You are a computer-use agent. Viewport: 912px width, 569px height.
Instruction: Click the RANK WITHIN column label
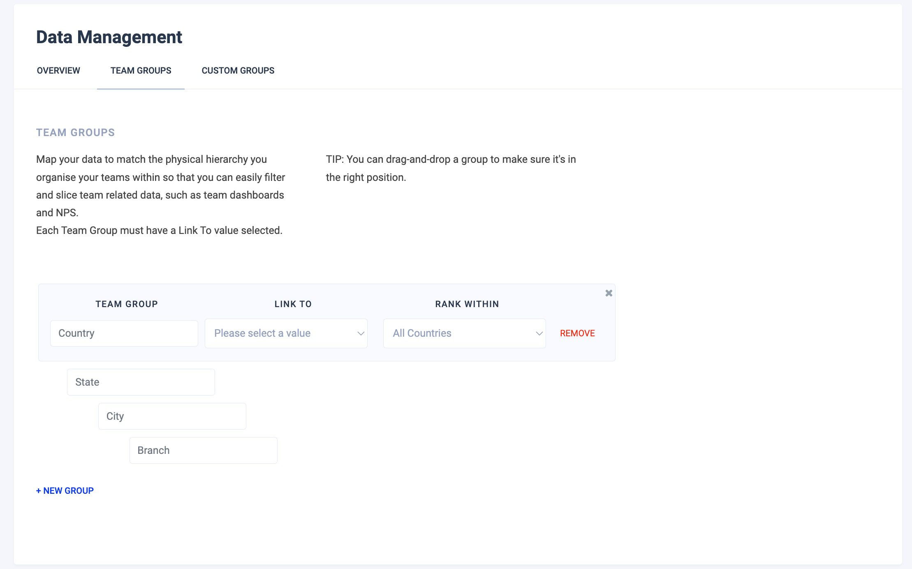click(x=467, y=304)
